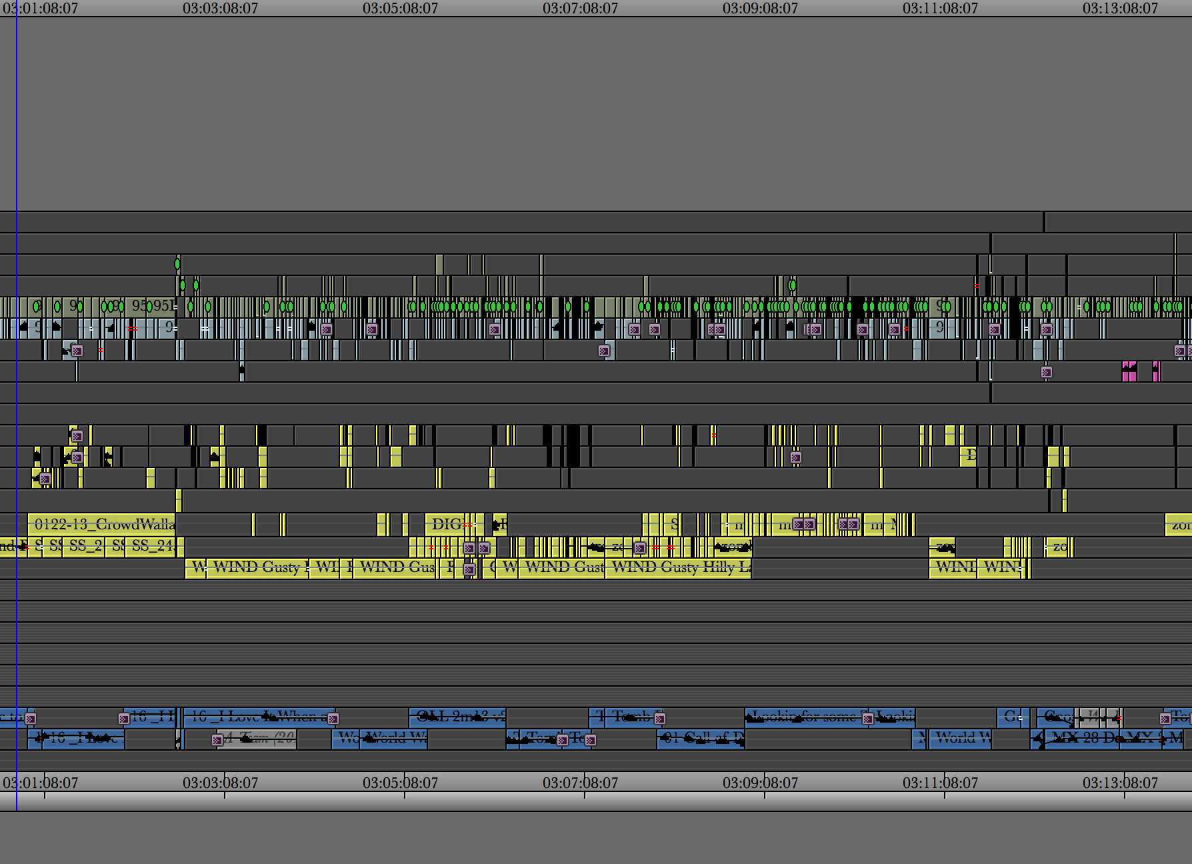Click the 03:13:08:07 timecode in bottom ruler

point(1120,783)
